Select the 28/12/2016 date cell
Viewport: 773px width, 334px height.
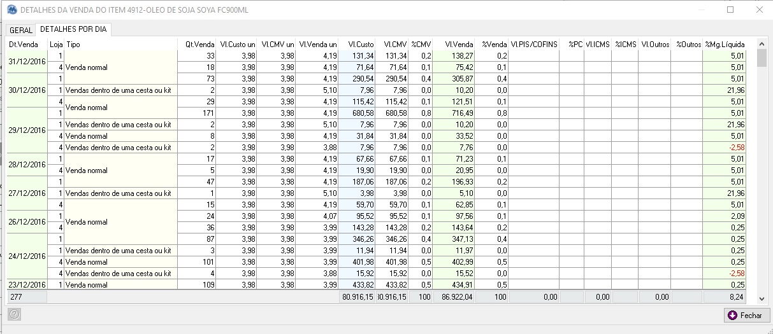[x=27, y=164]
